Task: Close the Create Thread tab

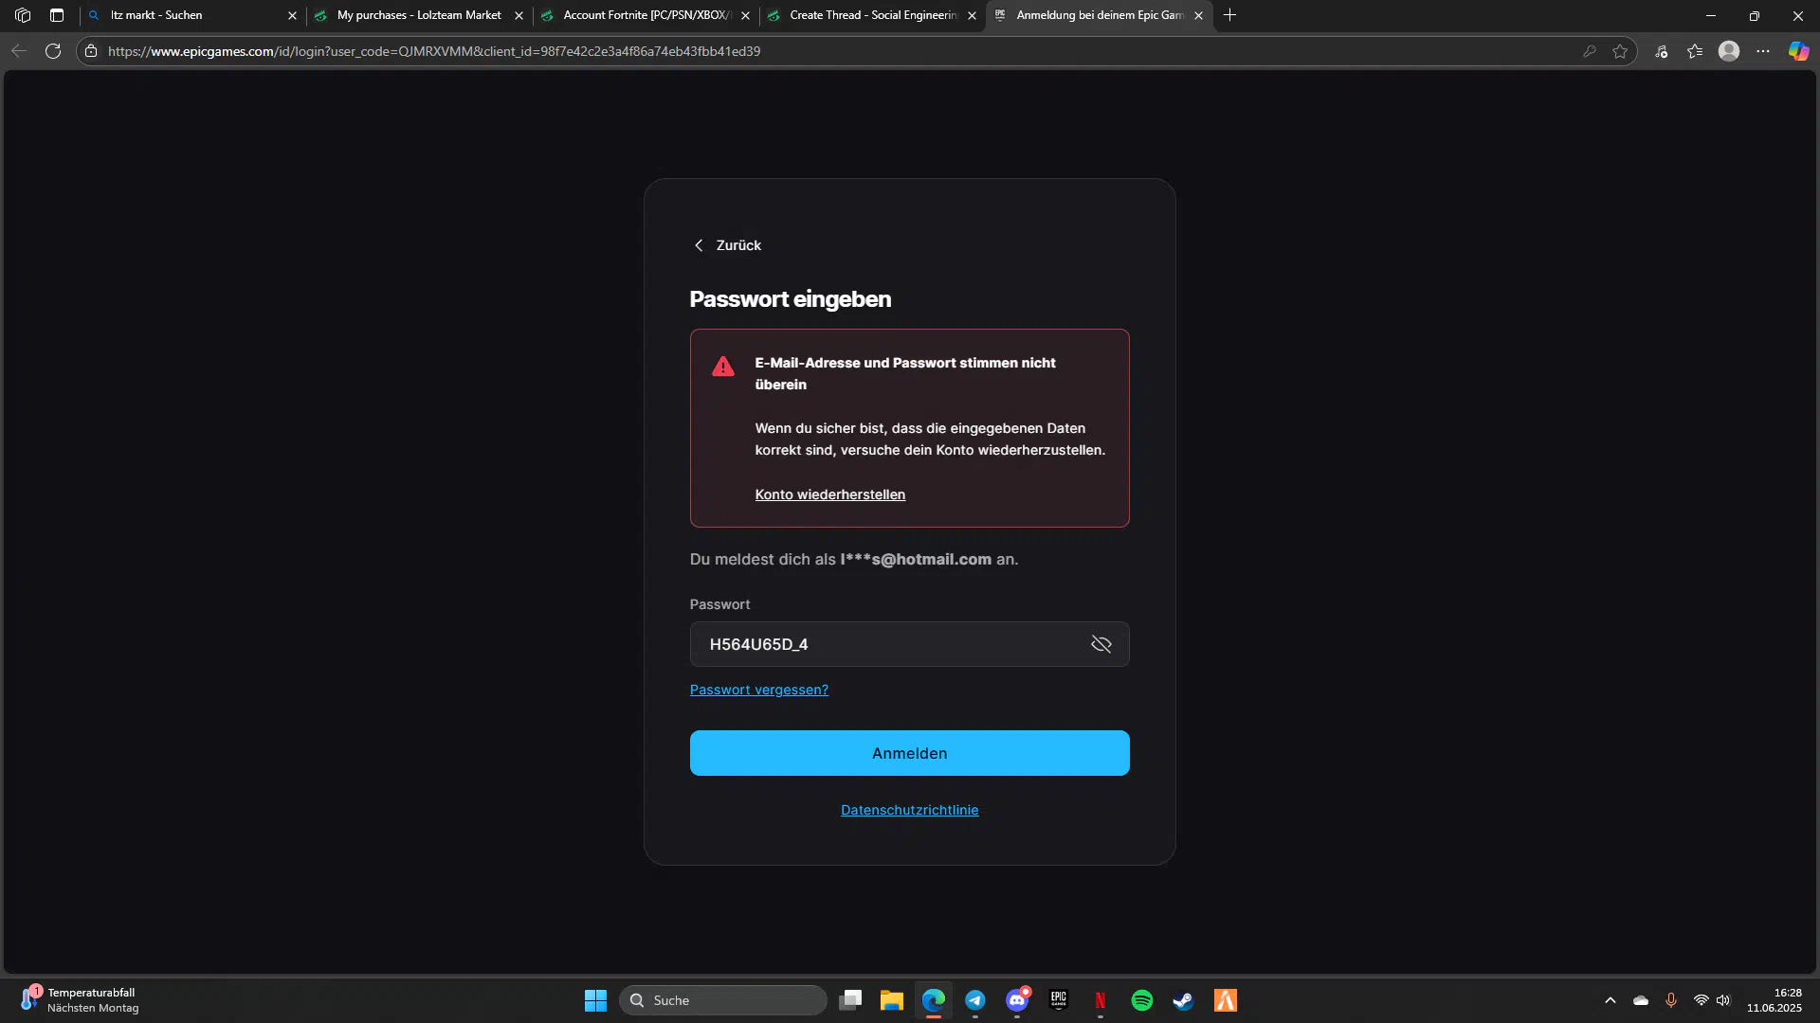Action: (972, 15)
